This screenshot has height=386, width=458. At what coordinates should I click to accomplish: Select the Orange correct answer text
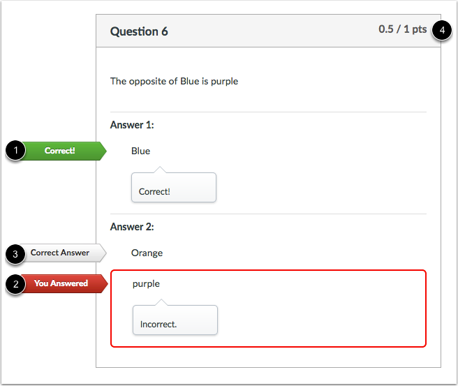(x=147, y=253)
